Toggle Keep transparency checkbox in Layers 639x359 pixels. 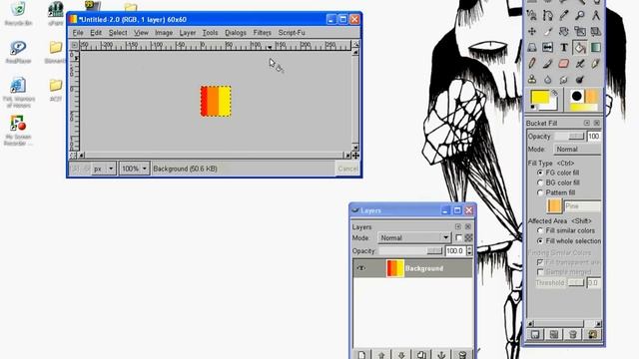point(459,237)
